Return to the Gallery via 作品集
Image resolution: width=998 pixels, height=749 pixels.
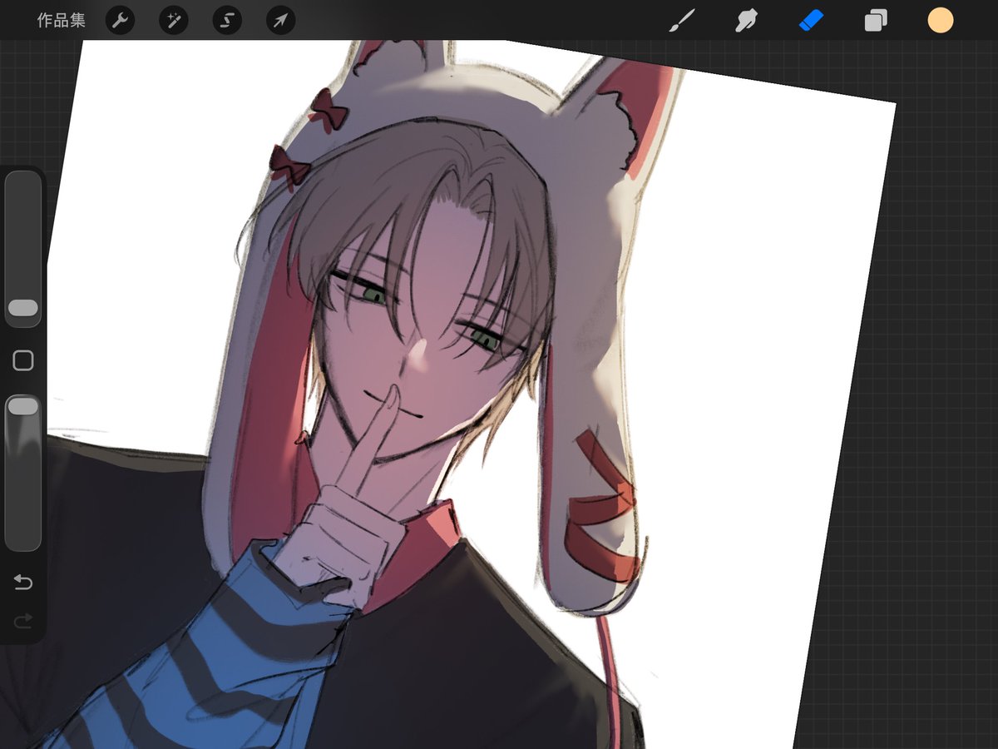59,20
